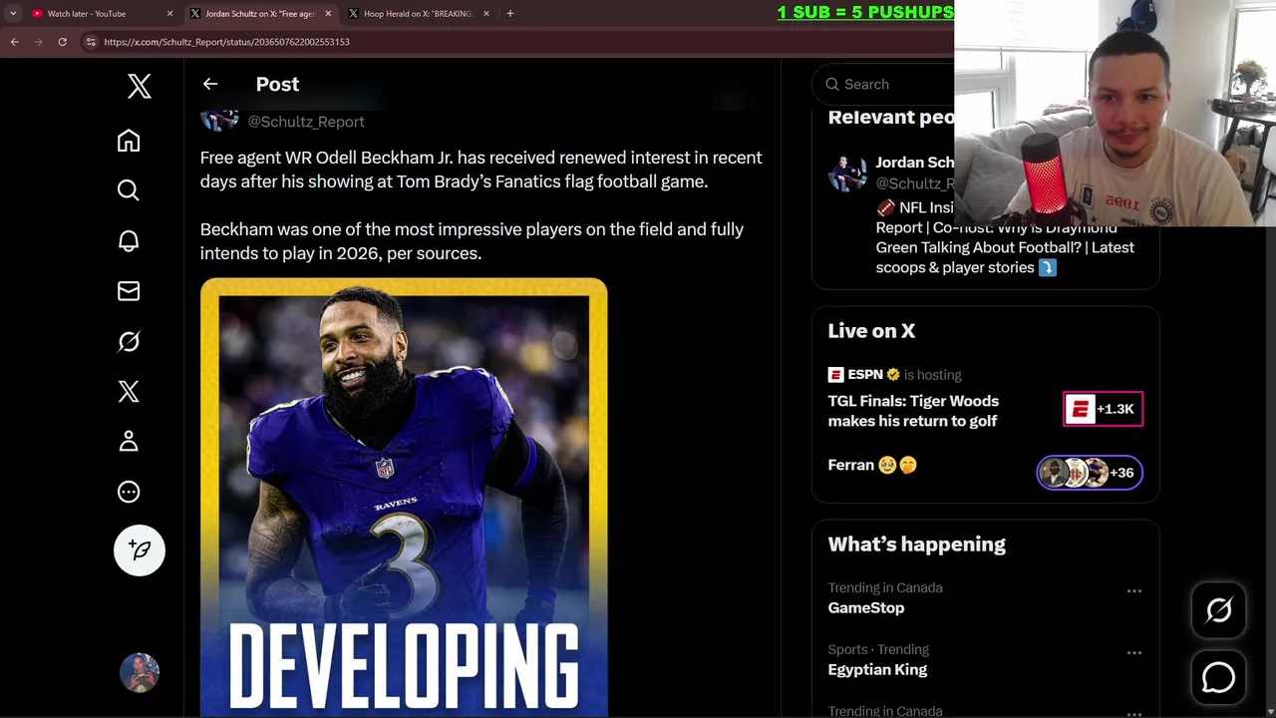Screen dimensions: 1276x718
Task: Open Notifications bell icon
Action: click(129, 241)
